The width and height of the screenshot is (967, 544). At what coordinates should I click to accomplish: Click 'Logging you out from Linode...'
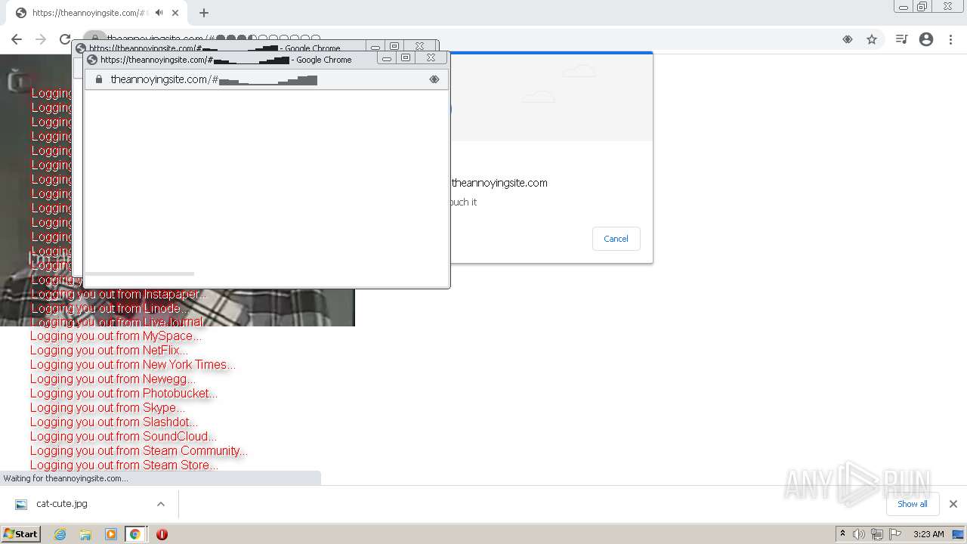click(x=110, y=309)
